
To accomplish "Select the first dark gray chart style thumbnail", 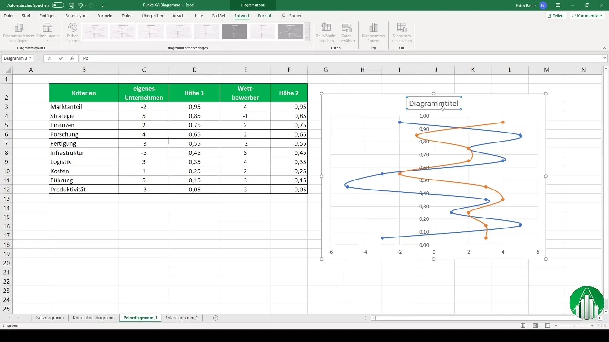I will [x=235, y=31].
